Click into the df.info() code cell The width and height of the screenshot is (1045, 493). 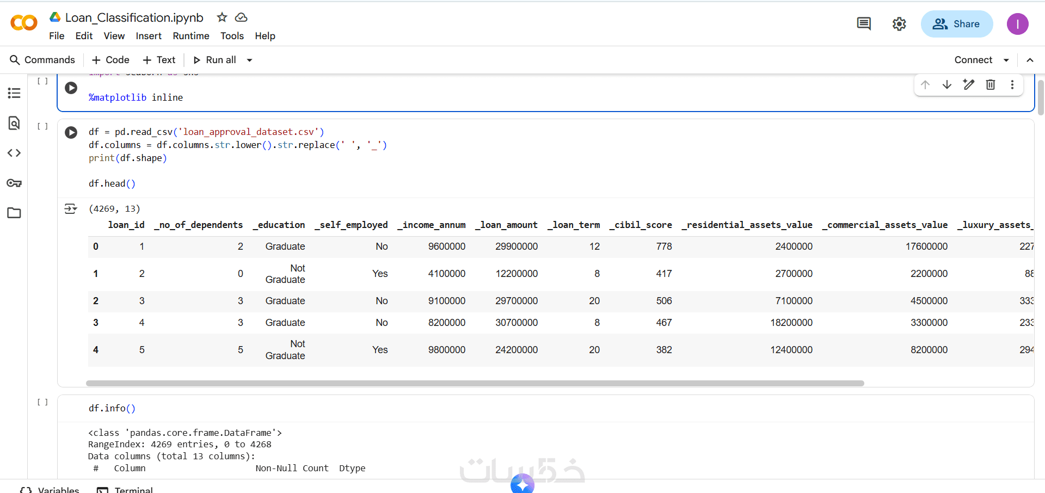(545, 408)
